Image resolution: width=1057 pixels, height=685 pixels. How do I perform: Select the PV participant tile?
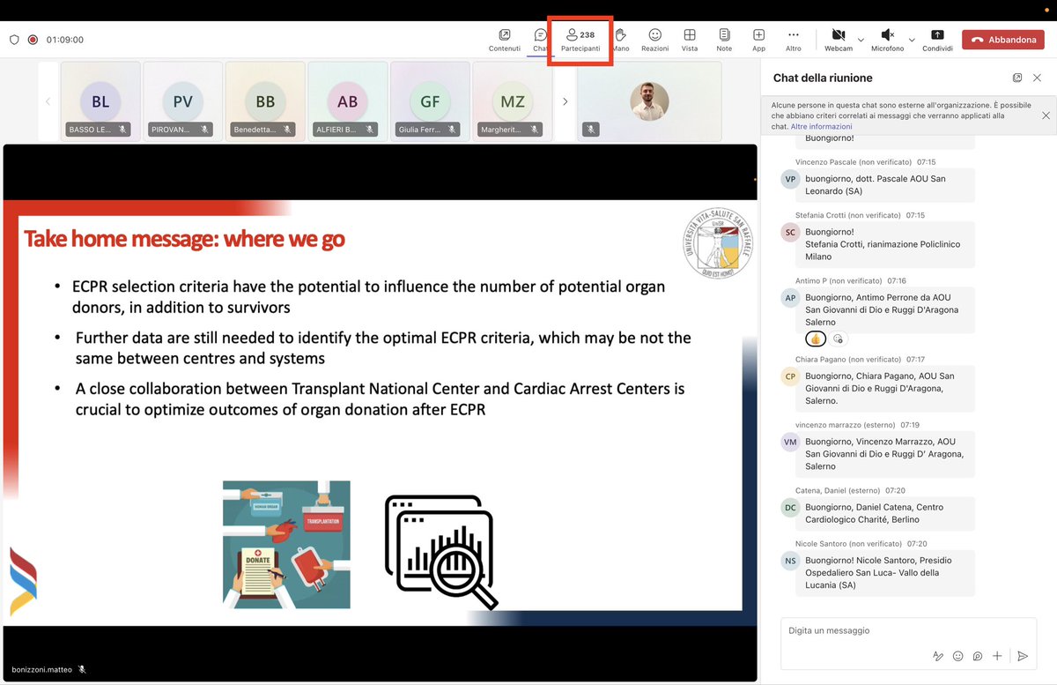coord(182,101)
